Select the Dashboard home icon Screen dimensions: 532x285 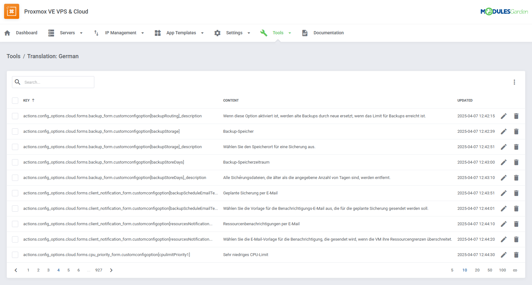coord(7,33)
